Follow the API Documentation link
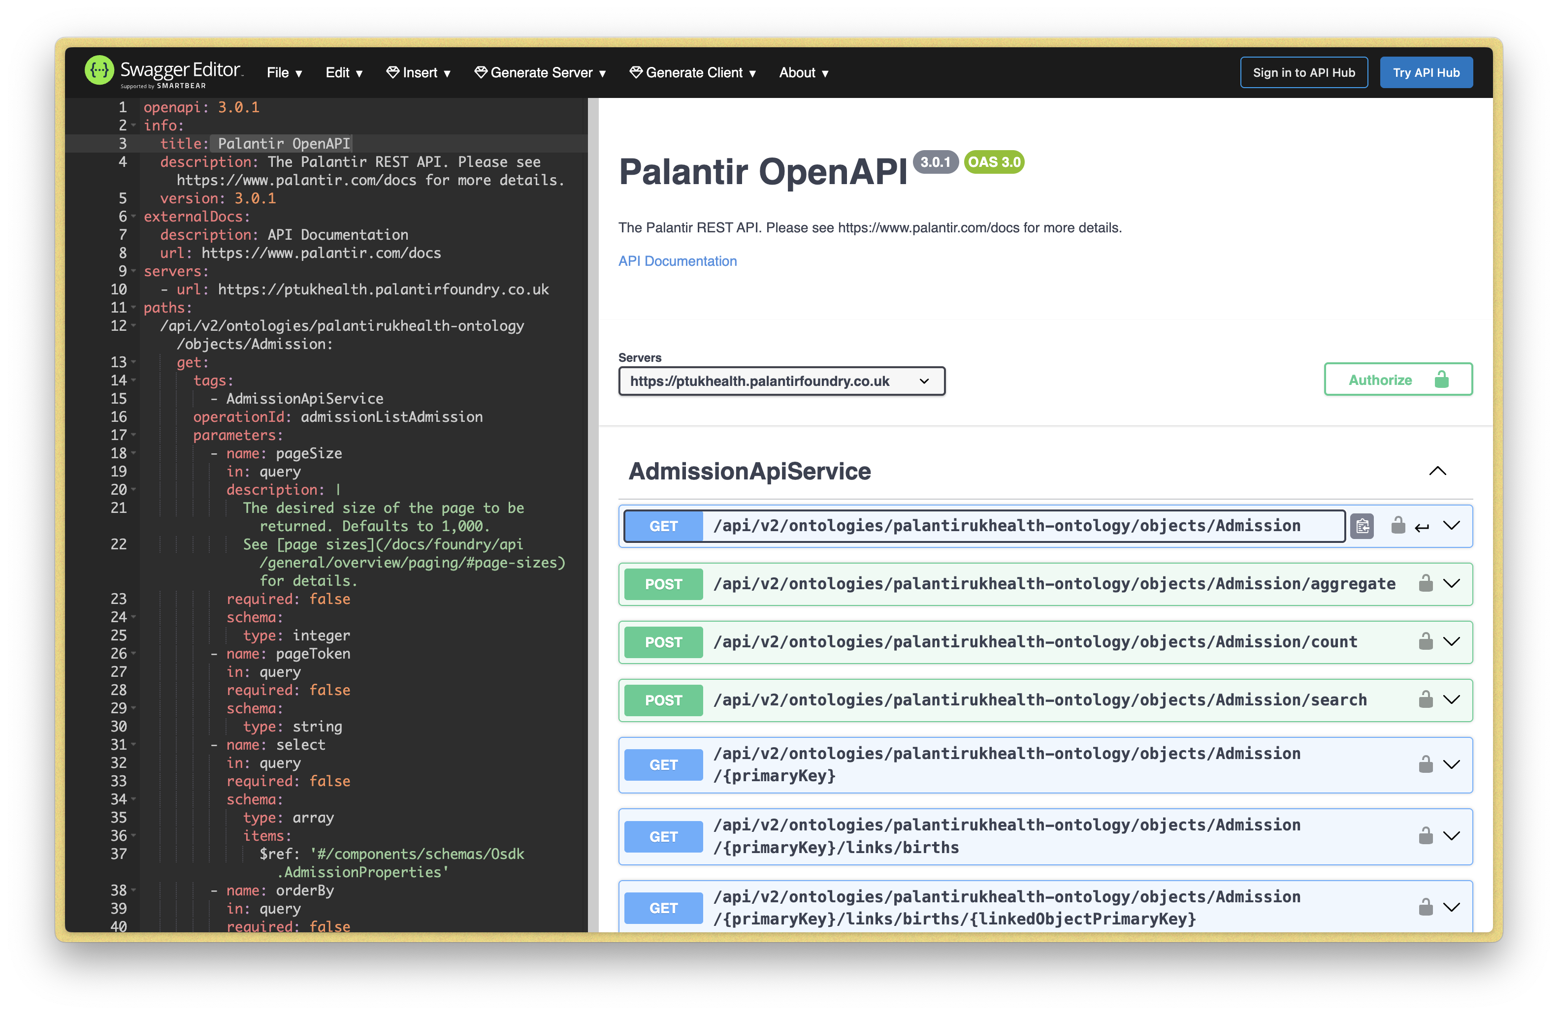This screenshot has width=1558, height=1015. (x=678, y=260)
